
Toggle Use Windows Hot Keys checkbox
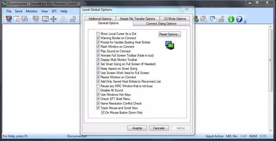pos(98,95)
